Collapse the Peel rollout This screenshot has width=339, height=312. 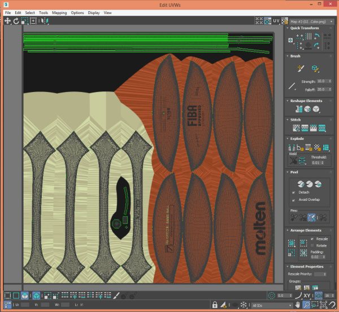pyautogui.click(x=288, y=172)
